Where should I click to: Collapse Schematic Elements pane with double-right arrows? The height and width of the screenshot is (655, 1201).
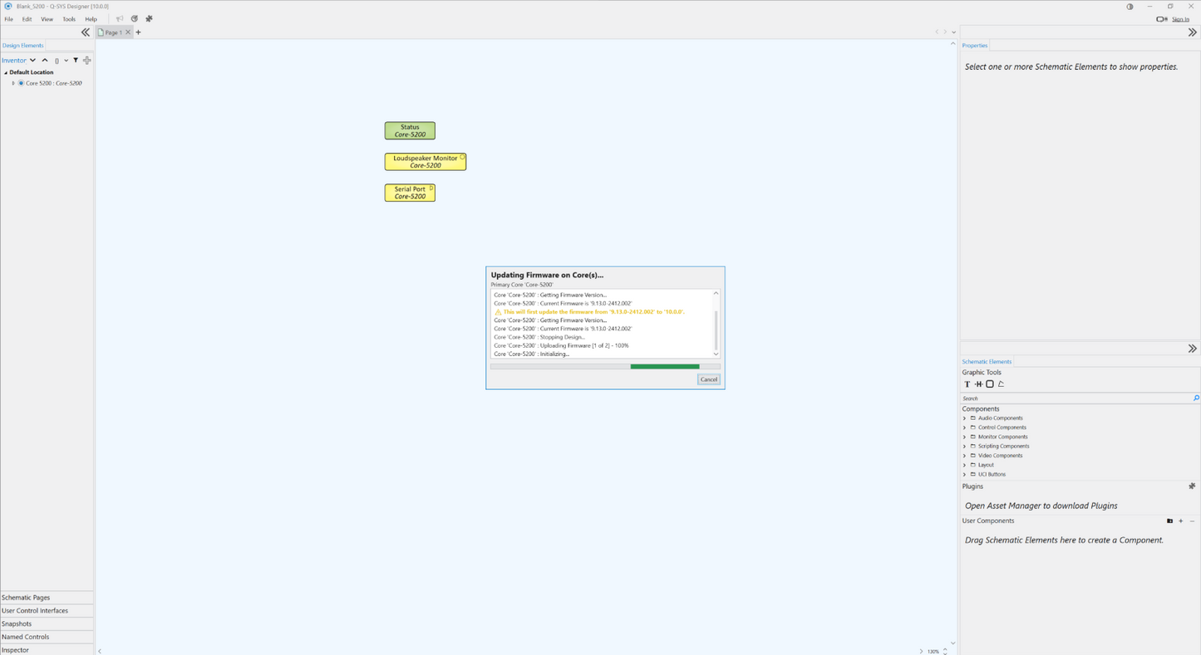coord(1192,349)
